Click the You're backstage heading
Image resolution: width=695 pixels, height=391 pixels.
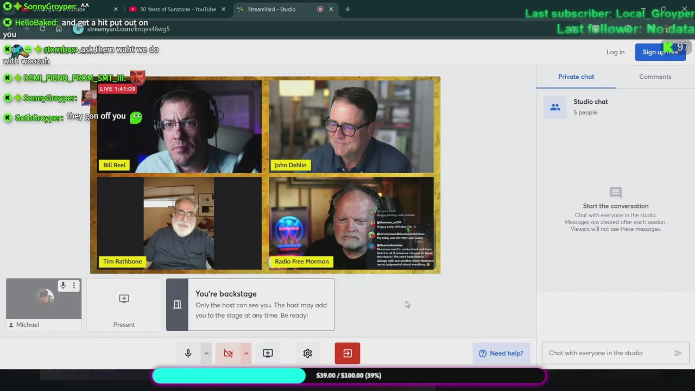226,294
